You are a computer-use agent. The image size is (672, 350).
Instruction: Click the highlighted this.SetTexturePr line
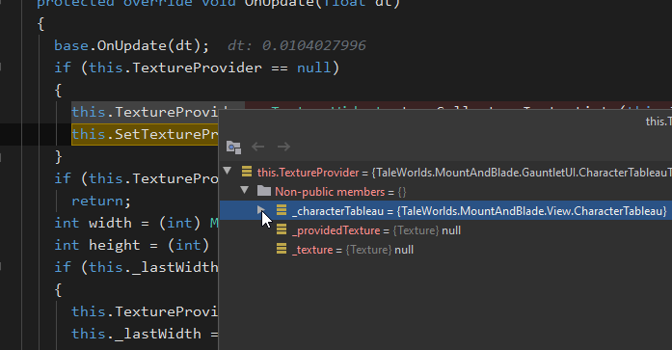(146, 135)
